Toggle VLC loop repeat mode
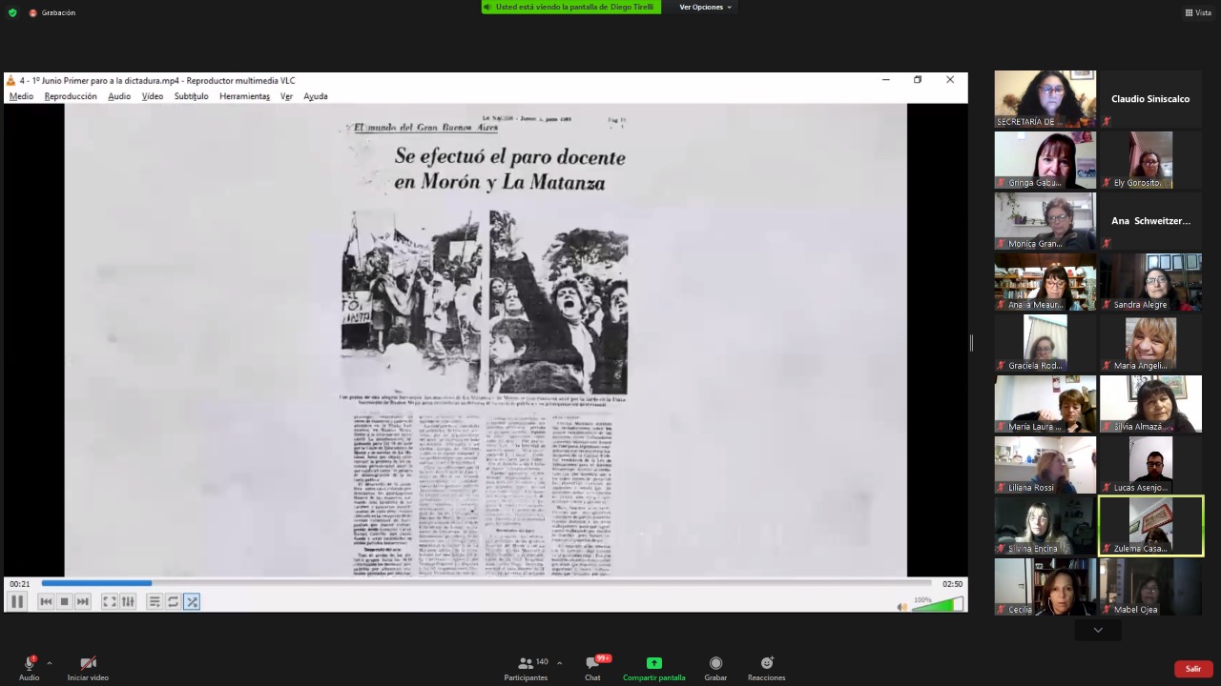 (x=173, y=601)
